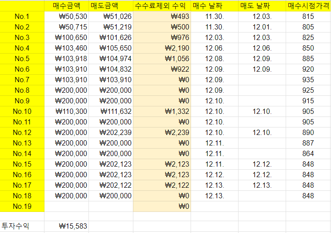Screen dimensions: 331x233
Task: Select row label No.4
Action: [22, 48]
